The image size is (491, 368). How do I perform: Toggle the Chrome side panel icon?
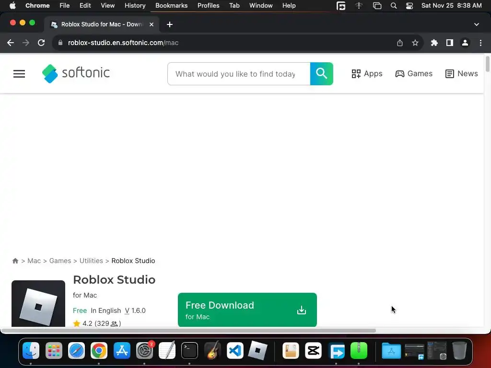[450, 43]
